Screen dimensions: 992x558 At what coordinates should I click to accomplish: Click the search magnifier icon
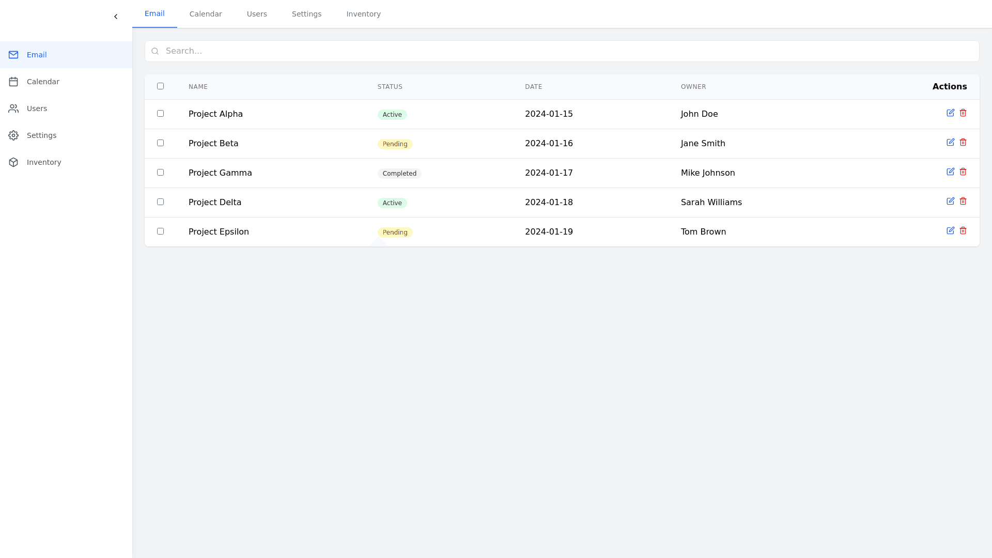tap(156, 51)
